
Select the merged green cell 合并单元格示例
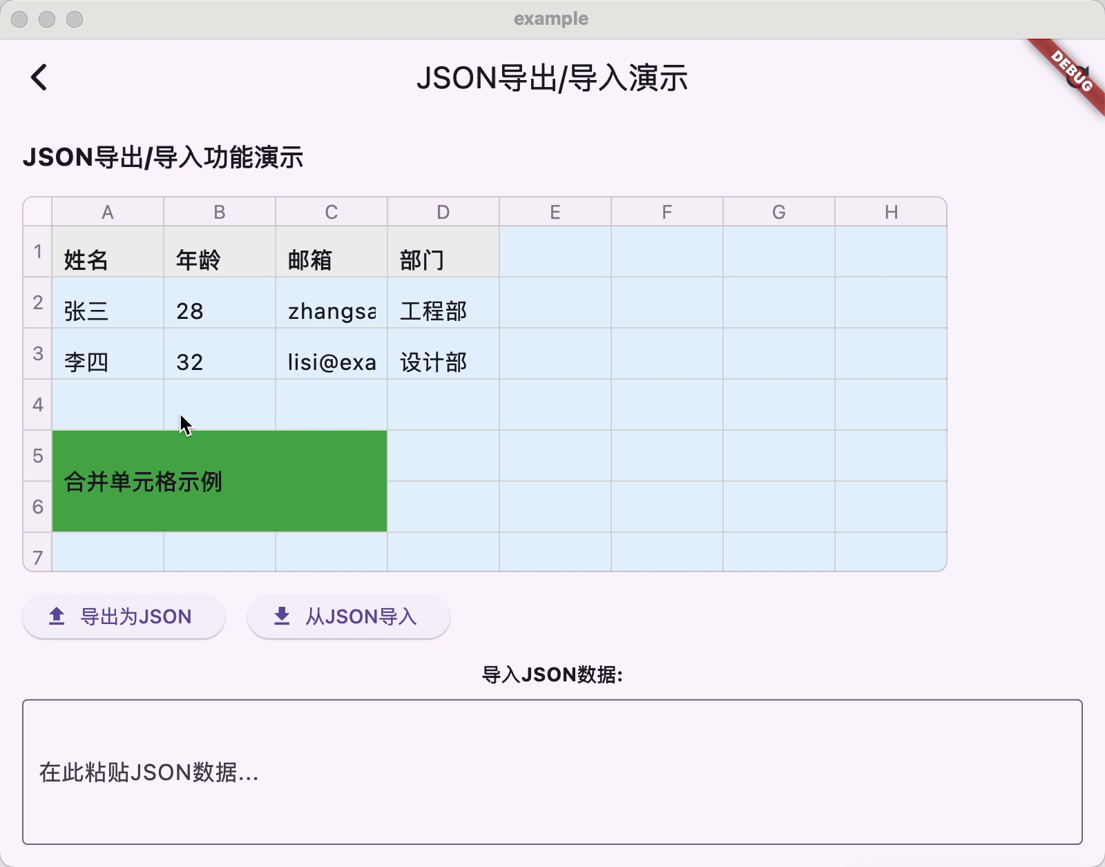pyautogui.click(x=220, y=481)
